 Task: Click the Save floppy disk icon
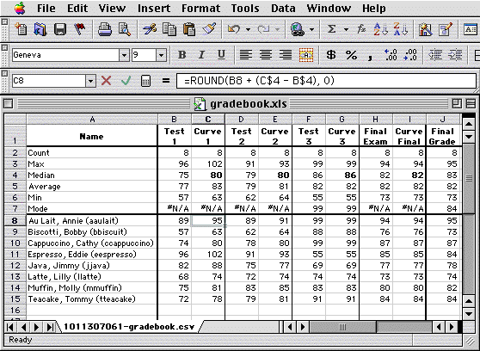(x=60, y=30)
